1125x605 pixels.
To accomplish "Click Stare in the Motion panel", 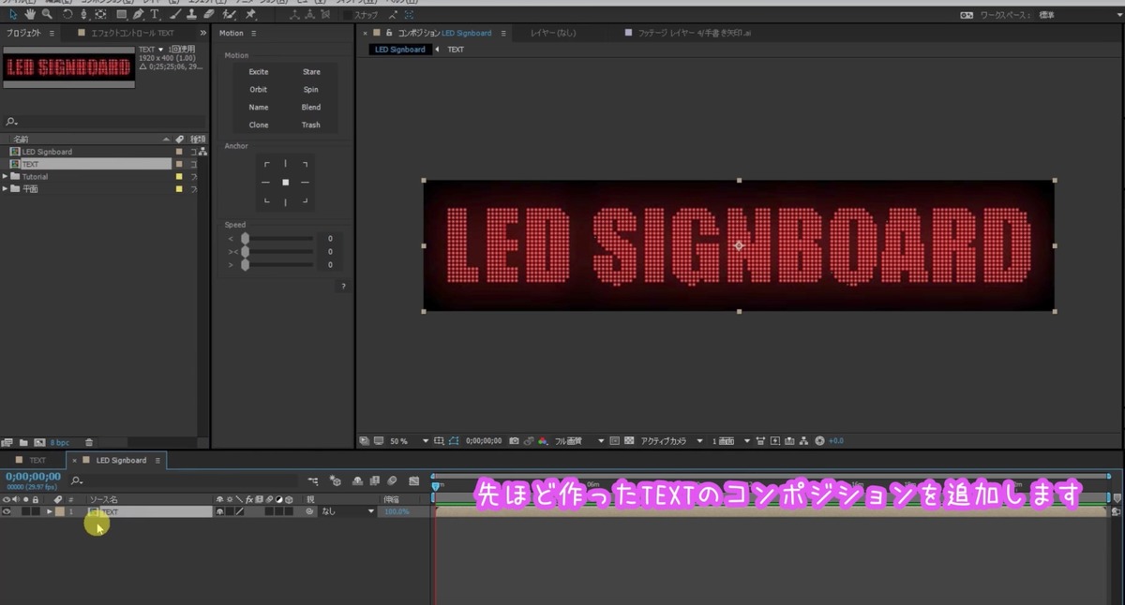I will point(312,71).
